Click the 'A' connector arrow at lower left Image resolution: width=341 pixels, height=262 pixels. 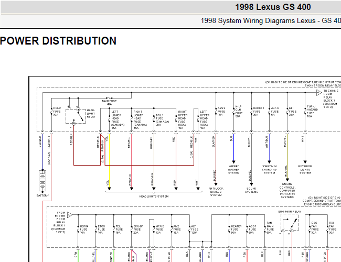click(x=70, y=215)
